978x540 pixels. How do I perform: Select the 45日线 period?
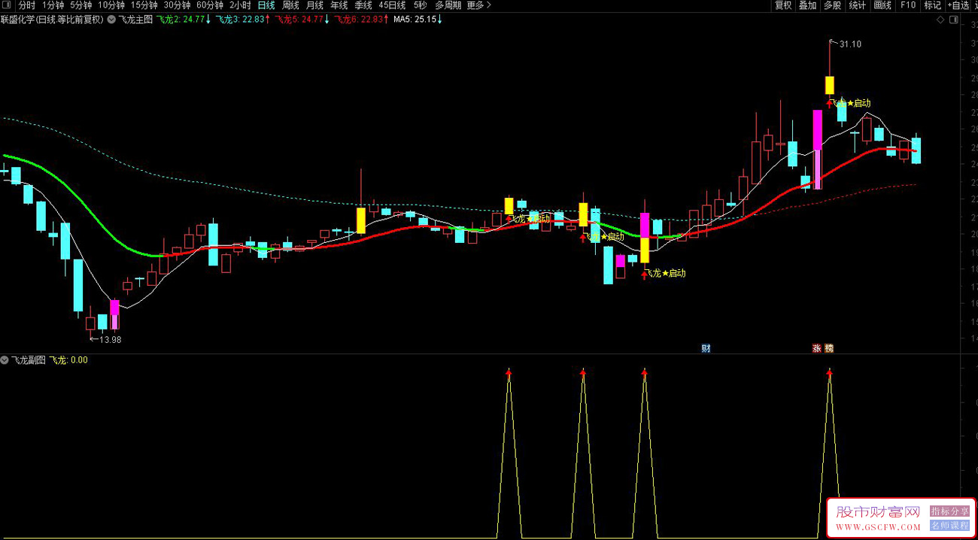pyautogui.click(x=392, y=5)
